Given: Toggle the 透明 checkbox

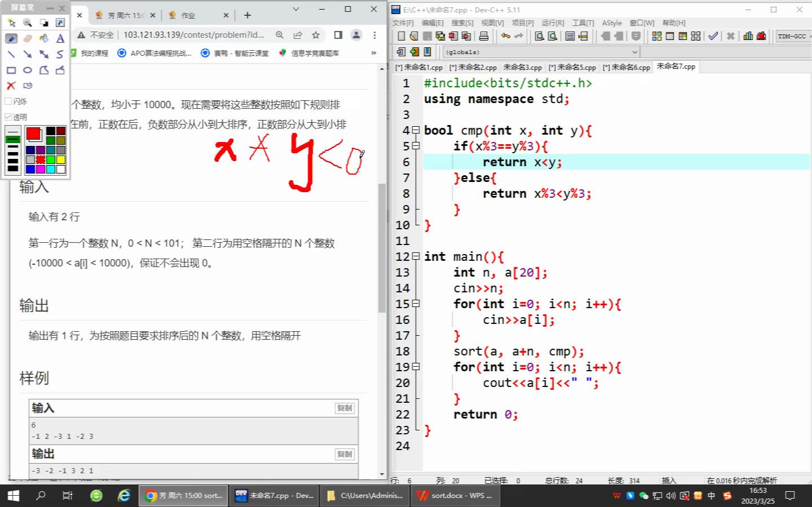Looking at the screenshot, I should 8,117.
